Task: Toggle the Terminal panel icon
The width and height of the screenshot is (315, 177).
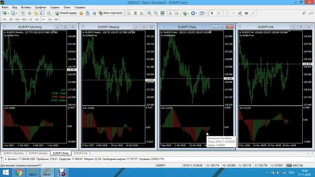Action: (42, 13)
